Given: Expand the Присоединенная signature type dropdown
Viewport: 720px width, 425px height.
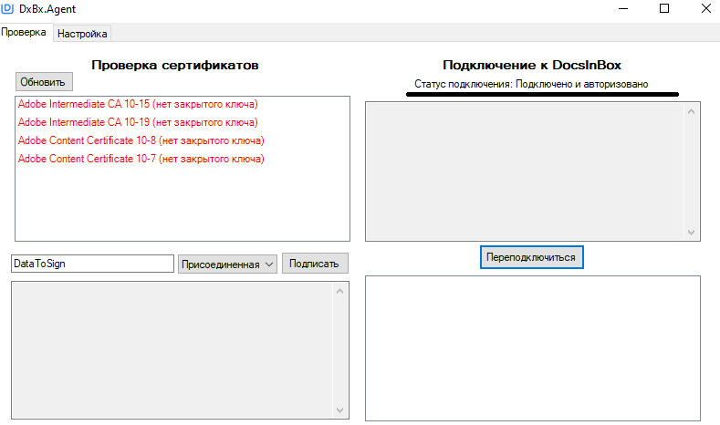Looking at the screenshot, I should (227, 264).
